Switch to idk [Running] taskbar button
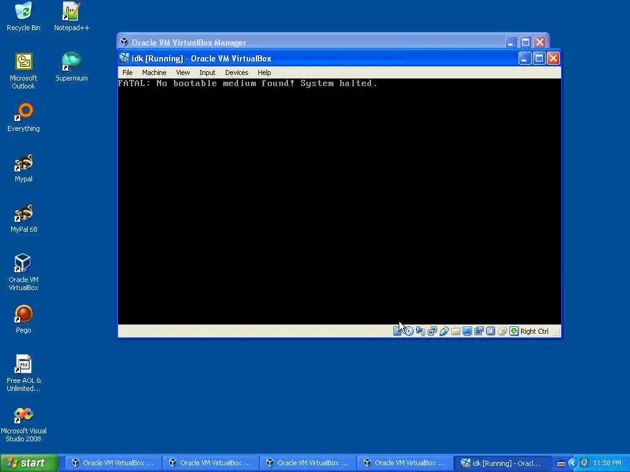630x472 pixels. [501, 463]
